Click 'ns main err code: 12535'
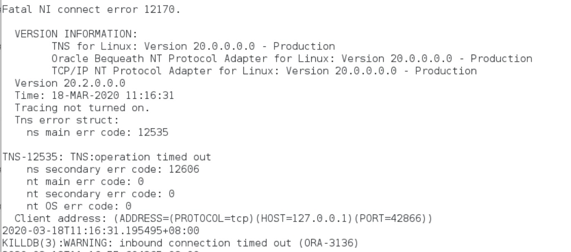Viewport: 571px width, 252px height. [x=97, y=133]
